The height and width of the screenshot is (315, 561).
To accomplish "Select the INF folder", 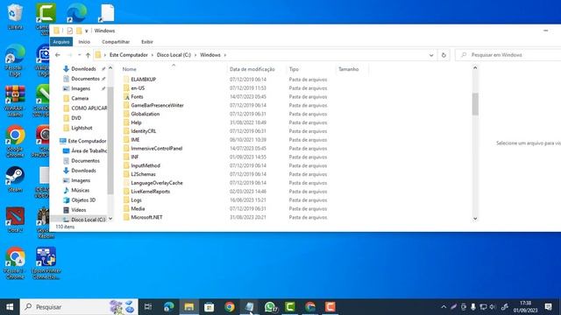I will pyautogui.click(x=134, y=157).
